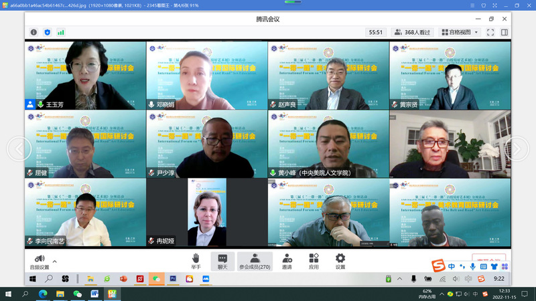Image resolution: width=536 pixels, height=301 pixels.
Task: Expand the 宫格视图 layout dropdown
Action: (x=460, y=32)
